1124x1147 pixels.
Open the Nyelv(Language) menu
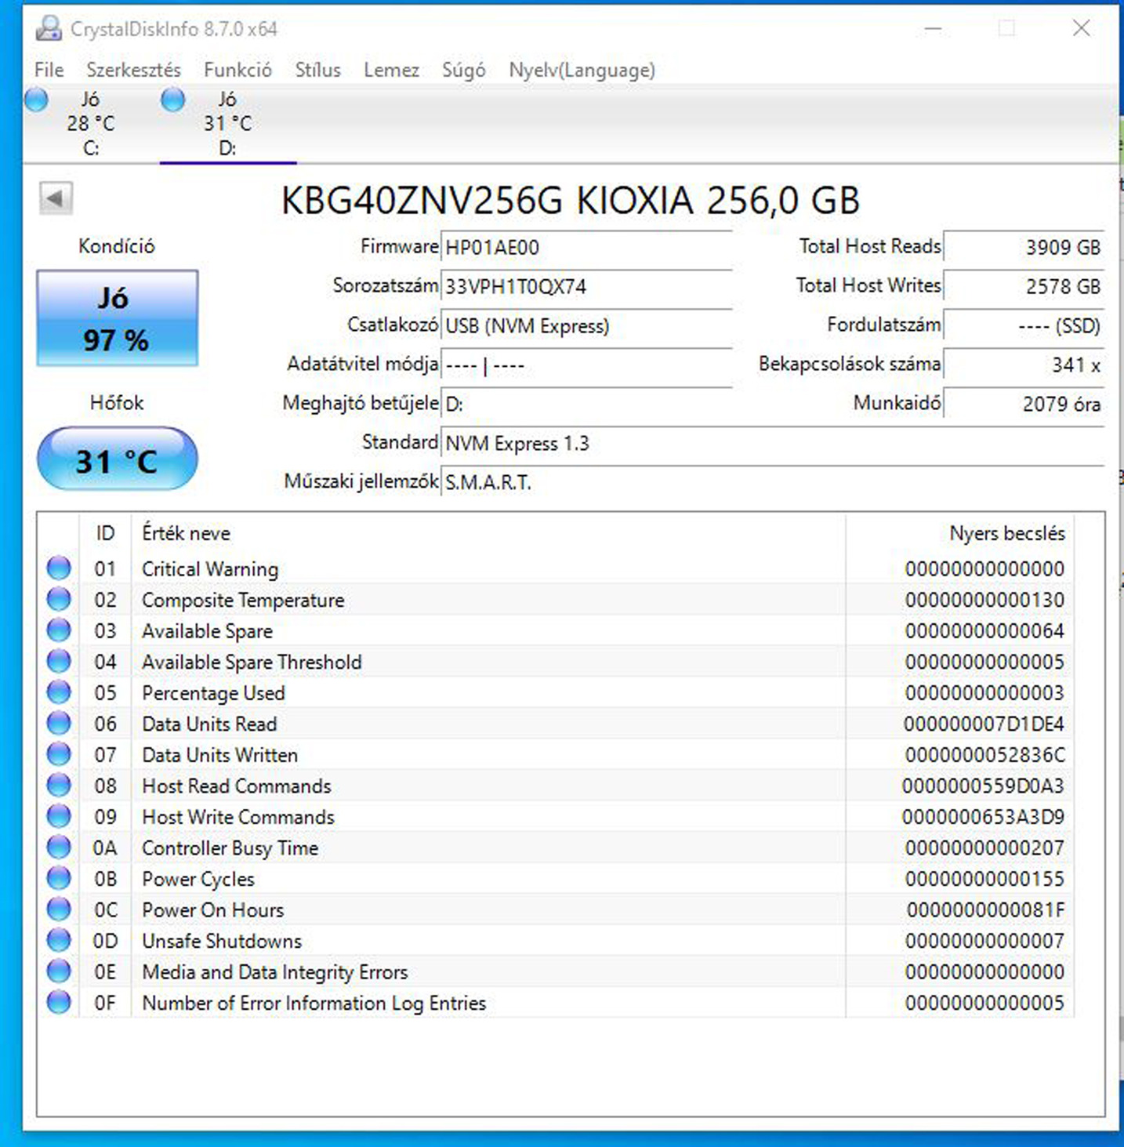click(582, 70)
